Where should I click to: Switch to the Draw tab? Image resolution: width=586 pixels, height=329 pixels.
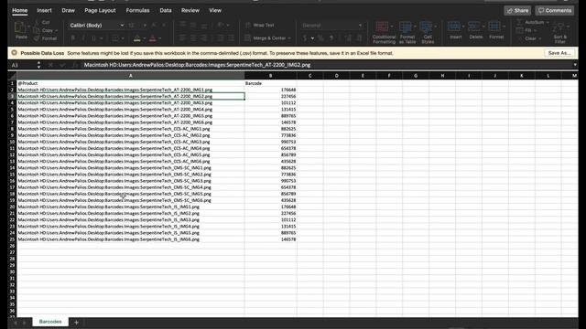point(68,10)
